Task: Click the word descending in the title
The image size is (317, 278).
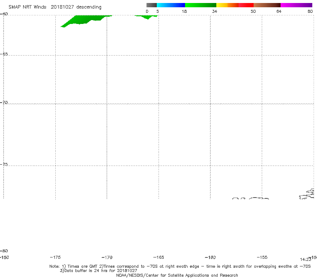Action: coord(89,7)
